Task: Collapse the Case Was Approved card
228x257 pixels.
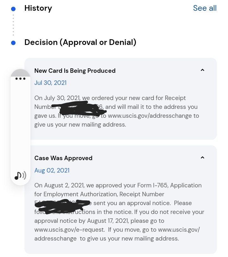Action: click(203, 158)
